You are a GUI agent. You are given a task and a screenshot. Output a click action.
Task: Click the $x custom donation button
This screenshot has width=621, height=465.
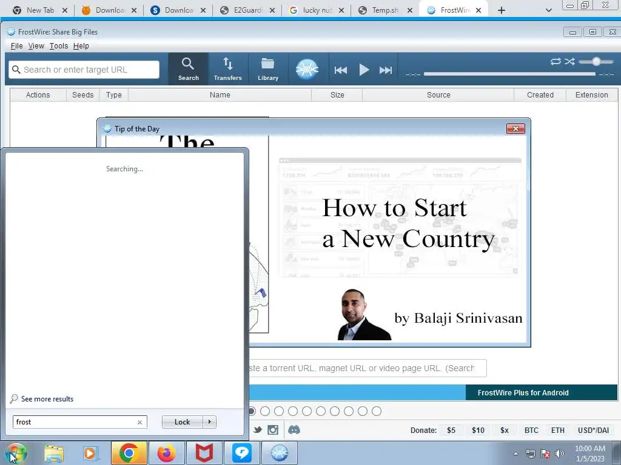pyautogui.click(x=504, y=430)
